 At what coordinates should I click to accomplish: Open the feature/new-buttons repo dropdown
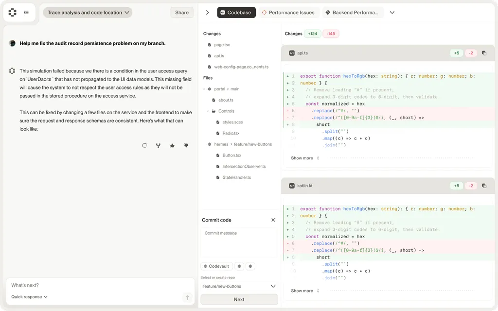[x=239, y=286]
